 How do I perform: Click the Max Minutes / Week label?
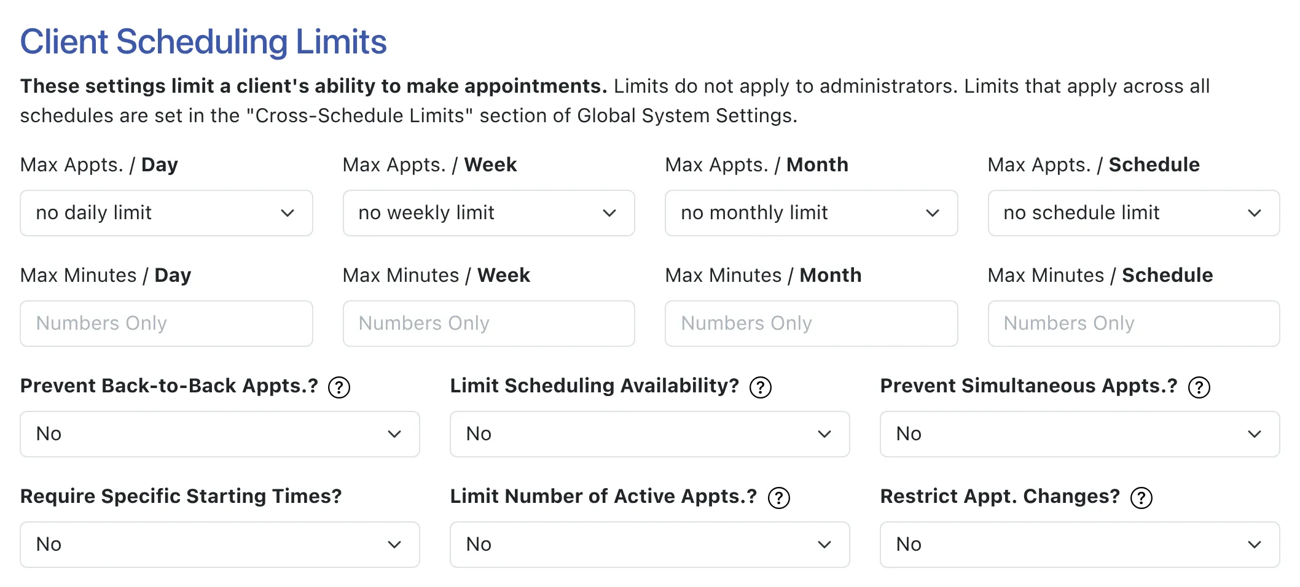(436, 275)
